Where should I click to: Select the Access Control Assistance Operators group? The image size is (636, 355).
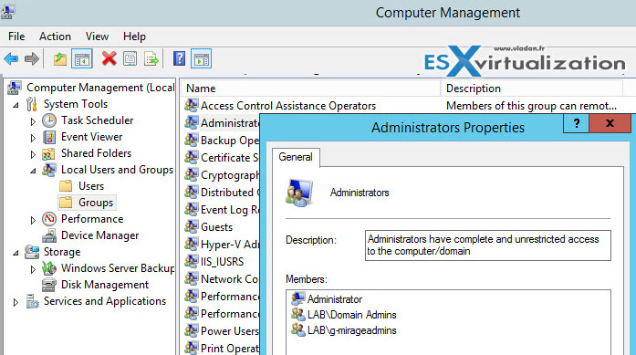(x=288, y=106)
